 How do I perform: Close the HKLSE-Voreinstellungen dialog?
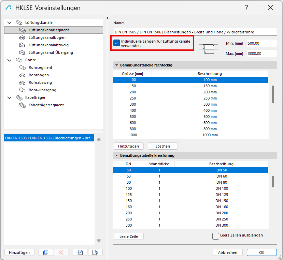(270, 8)
